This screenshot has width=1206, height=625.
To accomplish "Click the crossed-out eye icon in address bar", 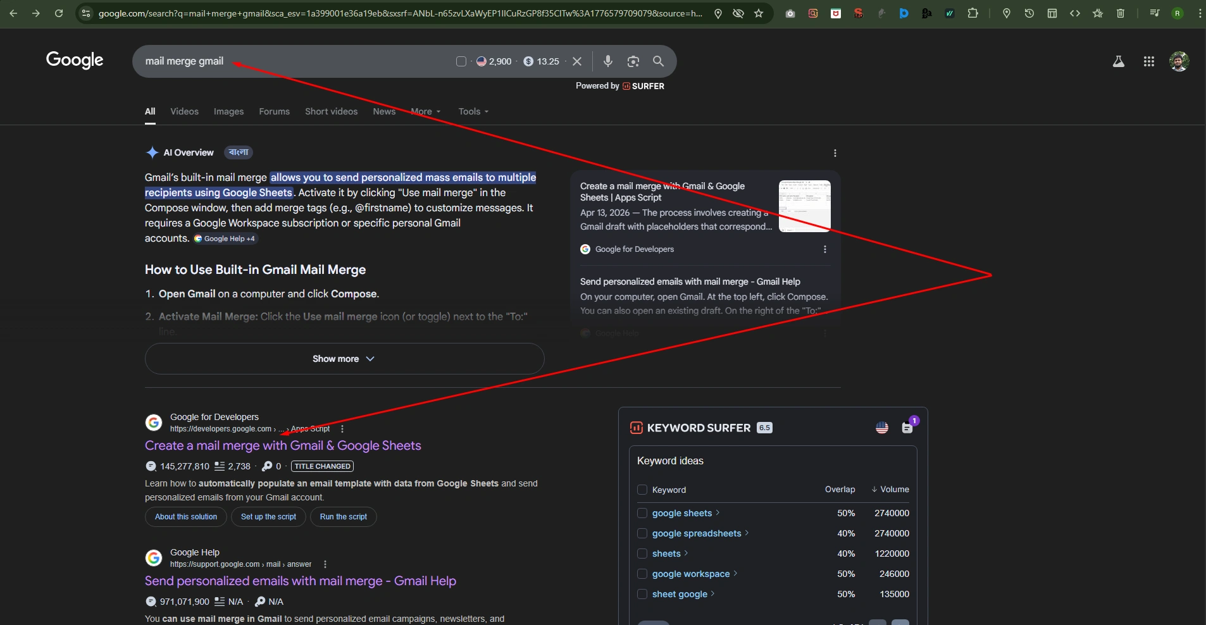I will point(738,13).
